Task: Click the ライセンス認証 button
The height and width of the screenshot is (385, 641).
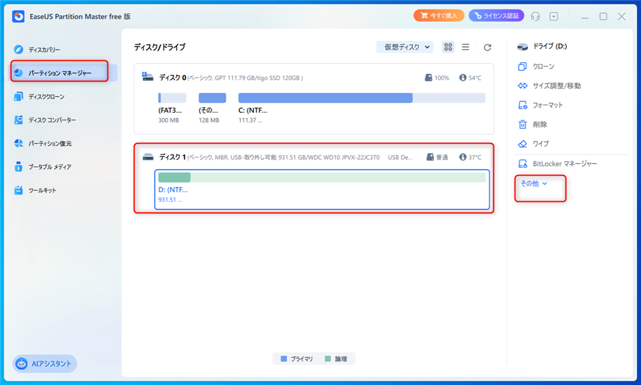Action: (x=496, y=16)
